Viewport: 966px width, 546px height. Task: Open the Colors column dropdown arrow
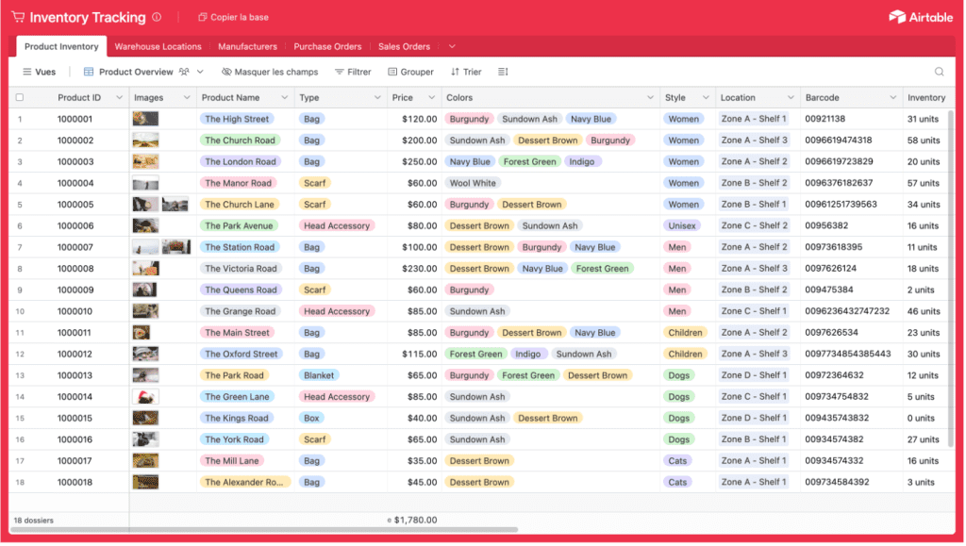click(650, 98)
